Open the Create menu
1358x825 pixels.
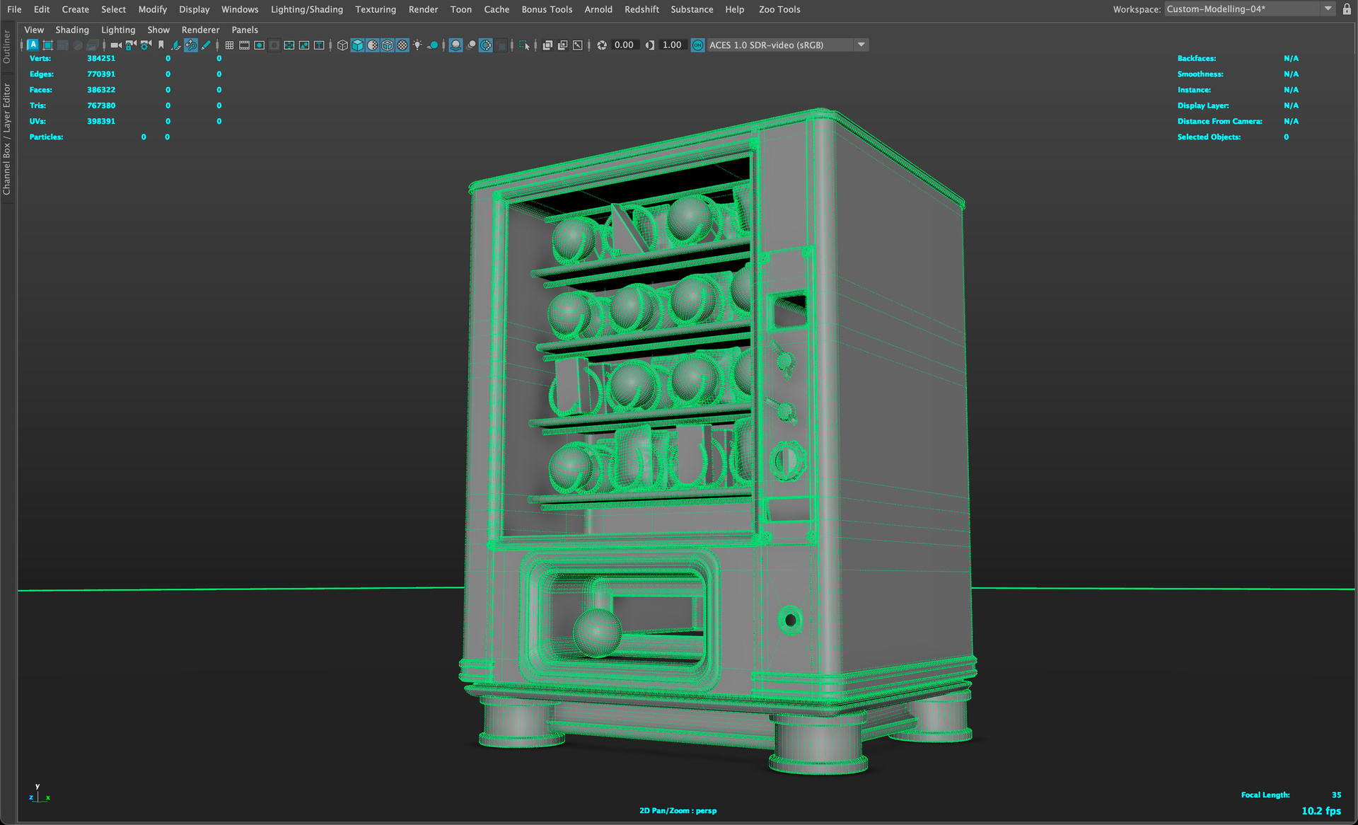[x=75, y=9]
